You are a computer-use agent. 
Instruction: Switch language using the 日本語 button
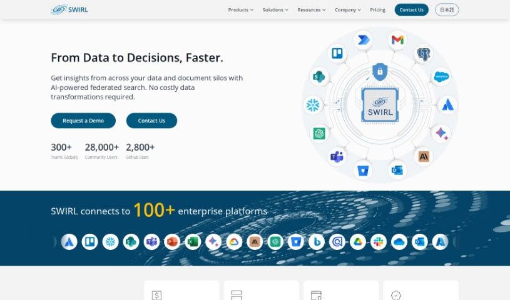(447, 10)
